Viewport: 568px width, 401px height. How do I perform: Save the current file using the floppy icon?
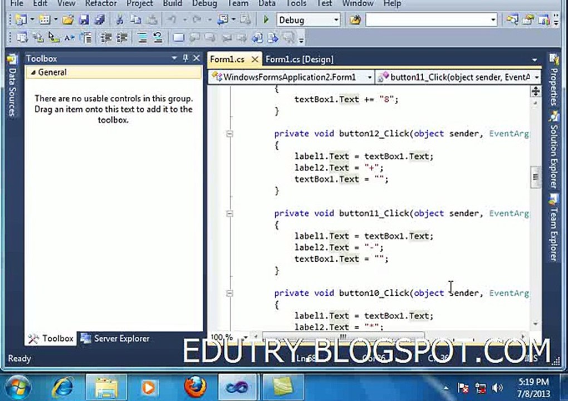point(84,19)
